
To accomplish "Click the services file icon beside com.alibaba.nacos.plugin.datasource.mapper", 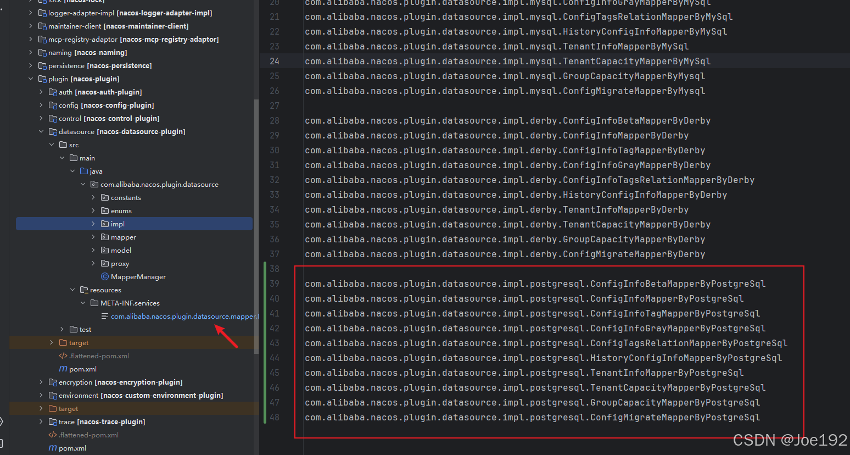I will [x=105, y=316].
